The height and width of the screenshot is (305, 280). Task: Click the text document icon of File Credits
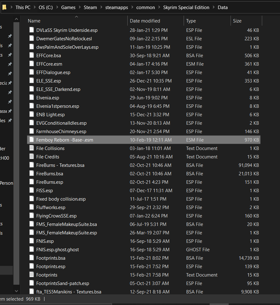(32, 156)
